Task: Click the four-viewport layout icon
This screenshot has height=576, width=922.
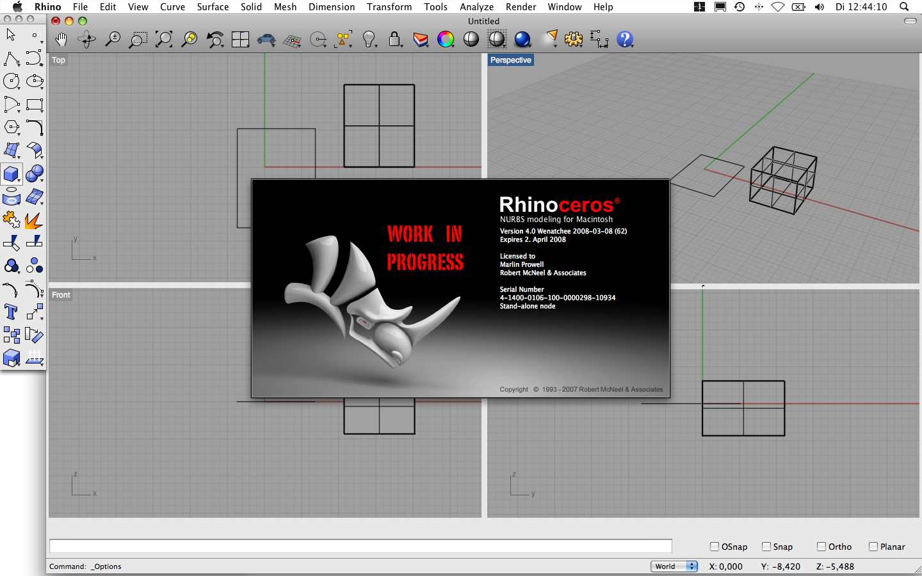Action: pos(241,40)
